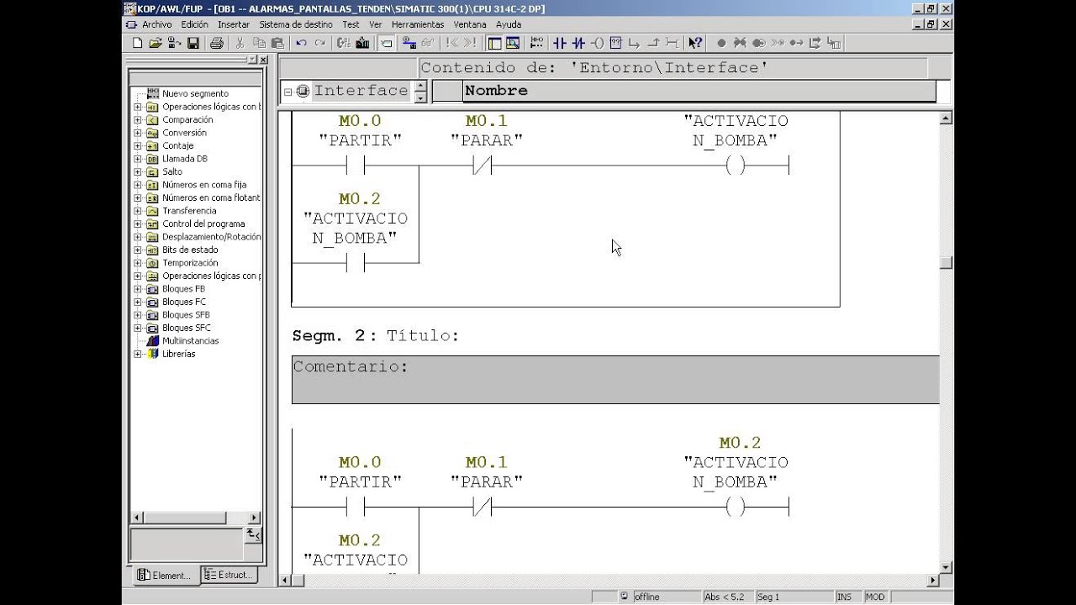Click the interface table stepper up arrow
This screenshot has width=1076, height=605.
(x=421, y=86)
